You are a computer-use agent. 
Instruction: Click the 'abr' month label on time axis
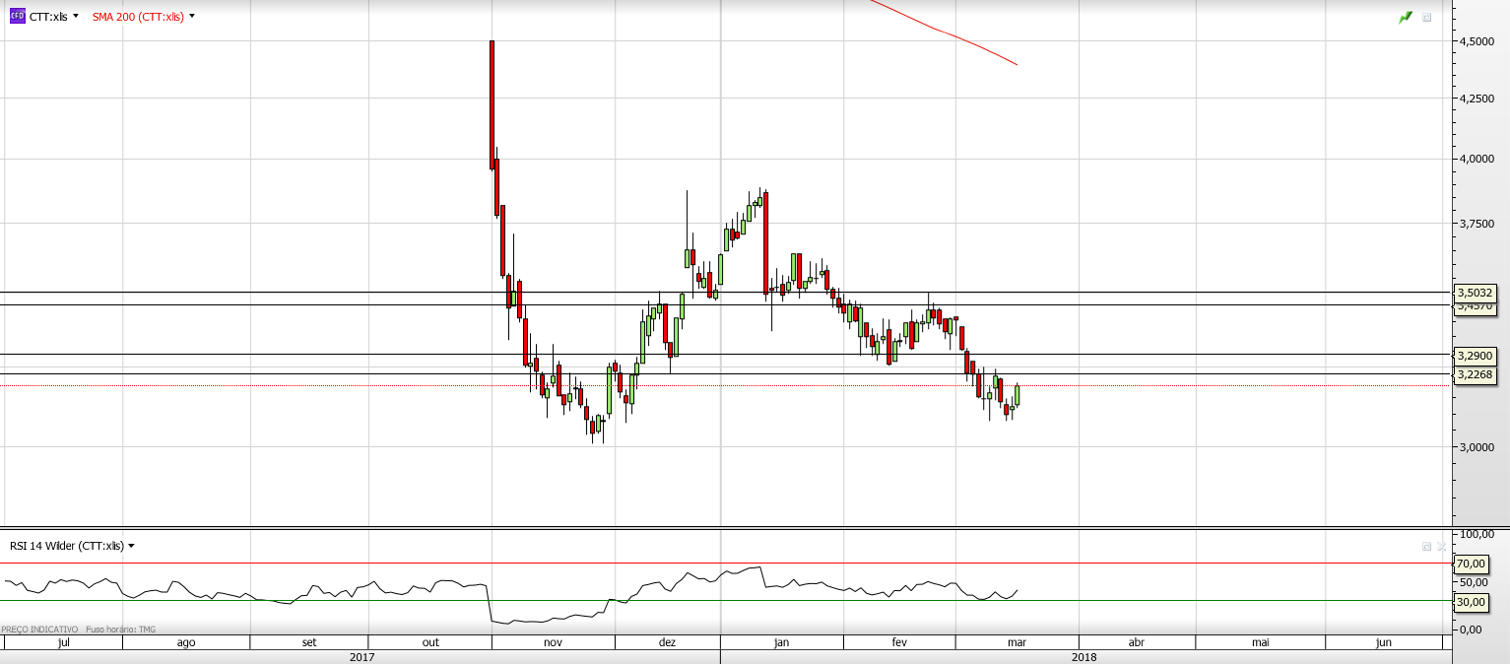1136,642
